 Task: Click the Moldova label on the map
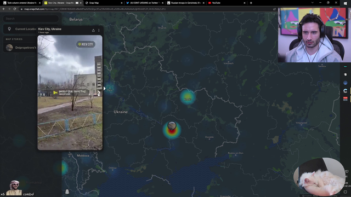point(83,155)
